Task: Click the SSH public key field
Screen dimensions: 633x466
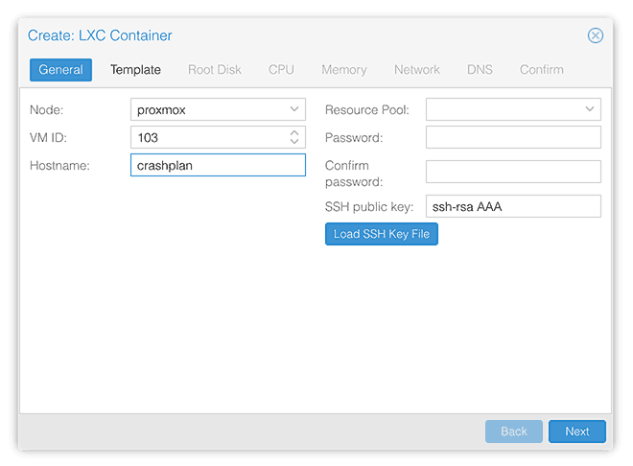Action: 513,206
